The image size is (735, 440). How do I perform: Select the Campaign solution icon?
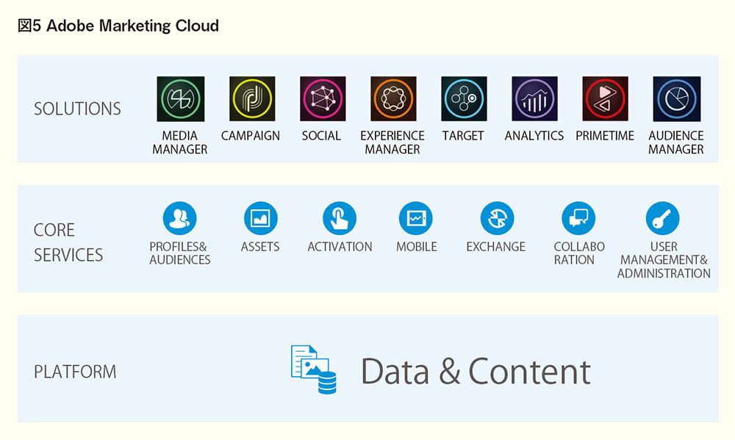tap(252, 99)
